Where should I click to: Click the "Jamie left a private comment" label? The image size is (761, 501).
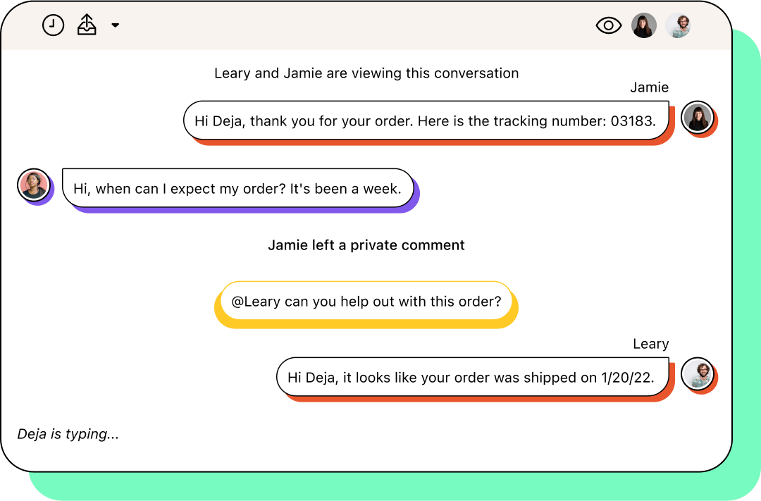pyautogui.click(x=366, y=245)
